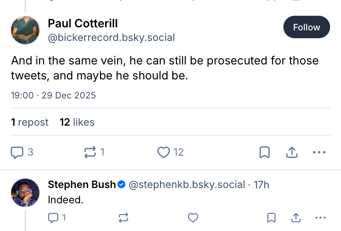341x231 pixels.
Task: Open more options on Stephen Bush's reply
Action: click(x=321, y=218)
